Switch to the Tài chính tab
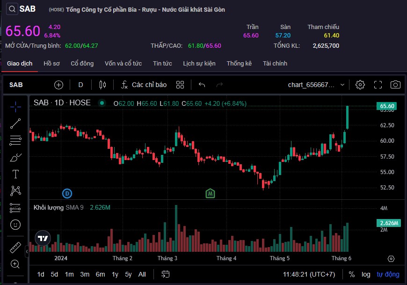Image resolution: width=407 pixels, height=285 pixels. pos(275,63)
